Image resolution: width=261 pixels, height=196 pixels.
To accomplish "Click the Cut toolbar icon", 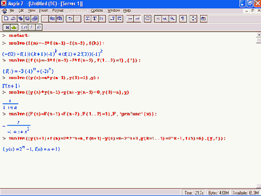I will 45,18.
